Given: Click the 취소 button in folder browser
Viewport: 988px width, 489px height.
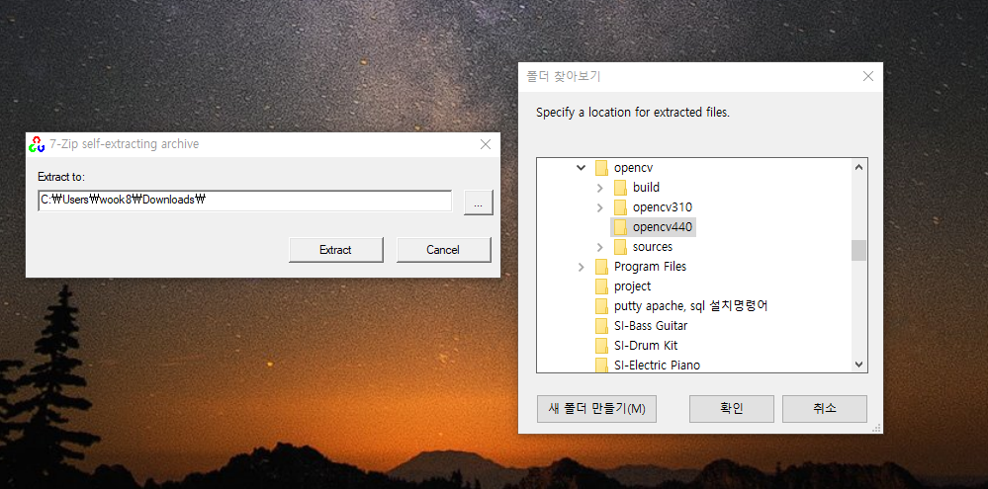Looking at the screenshot, I should [825, 408].
